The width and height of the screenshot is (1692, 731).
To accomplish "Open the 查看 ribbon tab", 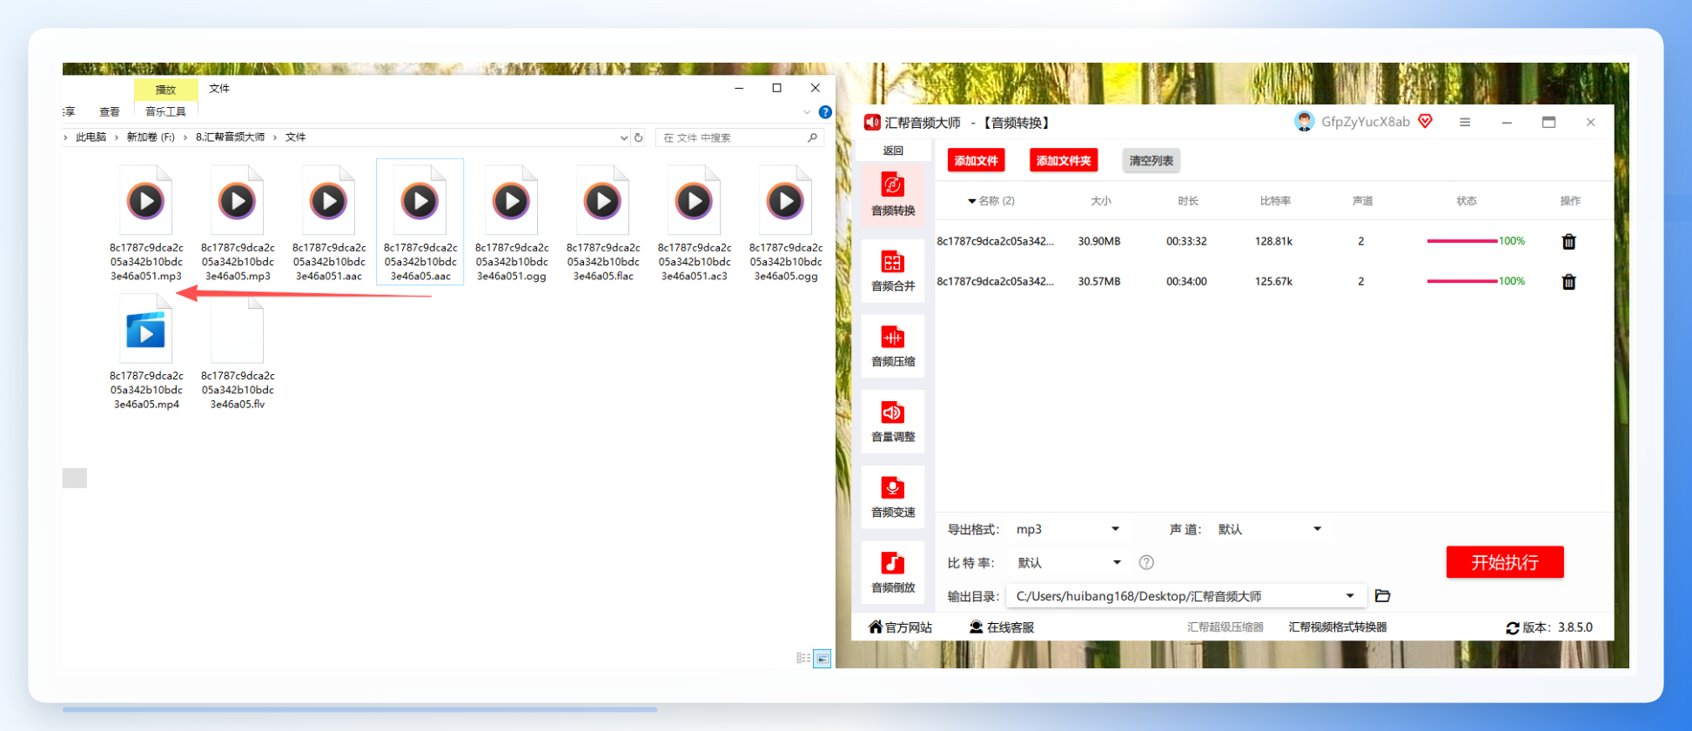I will coord(109,111).
